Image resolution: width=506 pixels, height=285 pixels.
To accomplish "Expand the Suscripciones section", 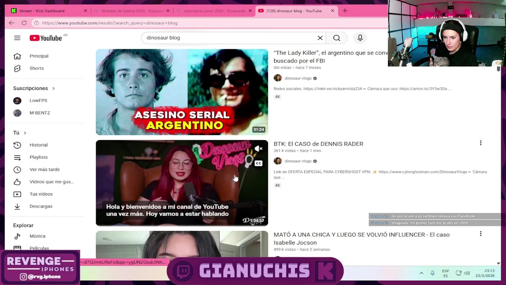I will (x=34, y=88).
